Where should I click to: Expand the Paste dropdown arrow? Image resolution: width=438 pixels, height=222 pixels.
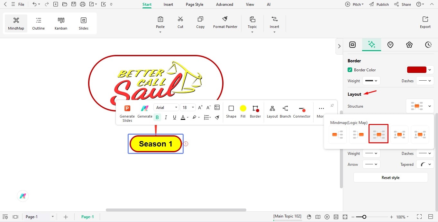tap(160, 32)
